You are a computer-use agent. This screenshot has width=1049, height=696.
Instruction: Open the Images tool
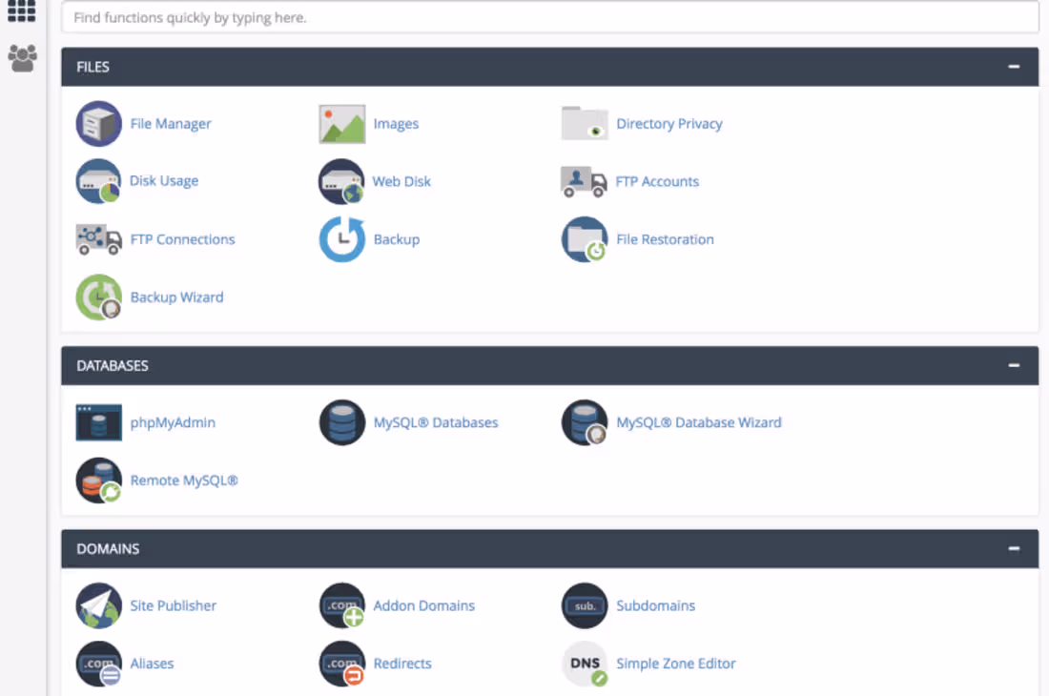click(x=396, y=123)
